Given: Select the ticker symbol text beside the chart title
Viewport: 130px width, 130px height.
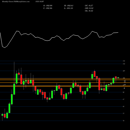Looking at the screenshot, I should tap(40, 2).
